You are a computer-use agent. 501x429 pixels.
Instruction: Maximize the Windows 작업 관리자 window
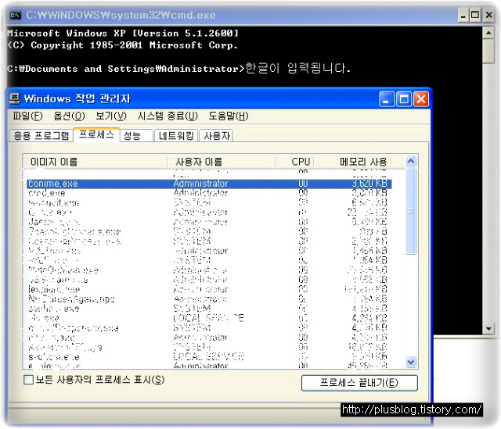tap(404, 99)
